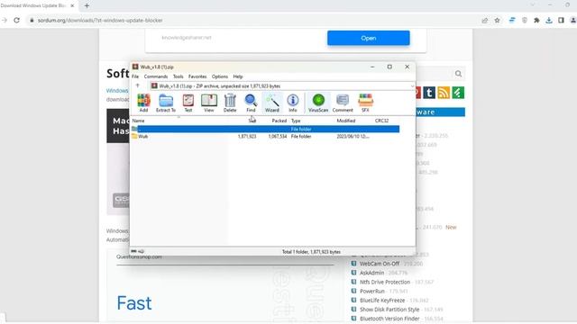
Task: Open the Help menu
Action: [x=238, y=76]
